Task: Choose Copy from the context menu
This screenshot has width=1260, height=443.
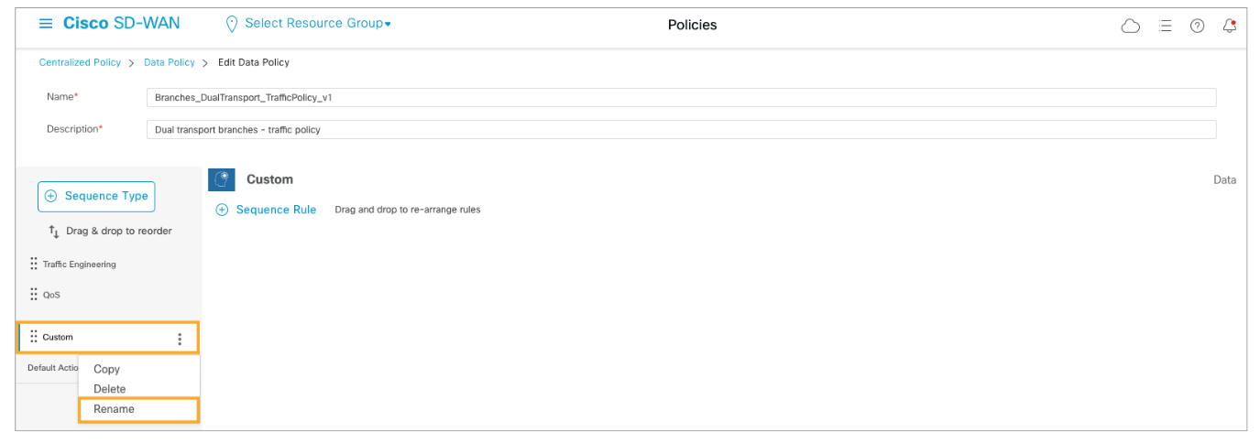Action: (107, 369)
